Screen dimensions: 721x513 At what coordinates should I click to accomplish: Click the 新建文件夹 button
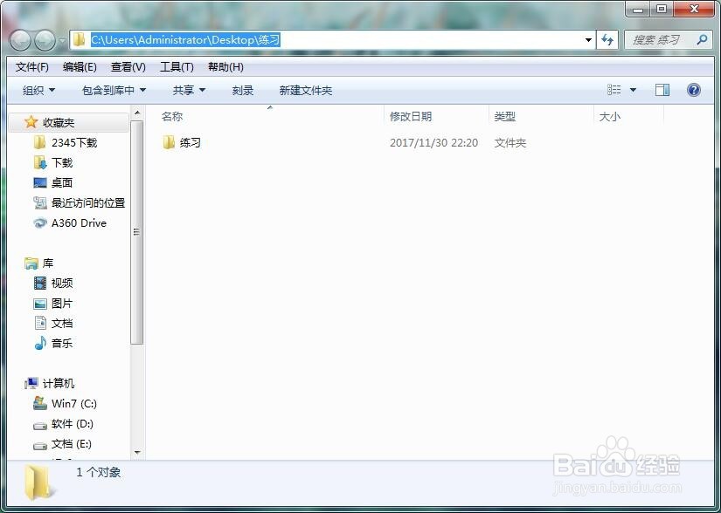tap(306, 89)
